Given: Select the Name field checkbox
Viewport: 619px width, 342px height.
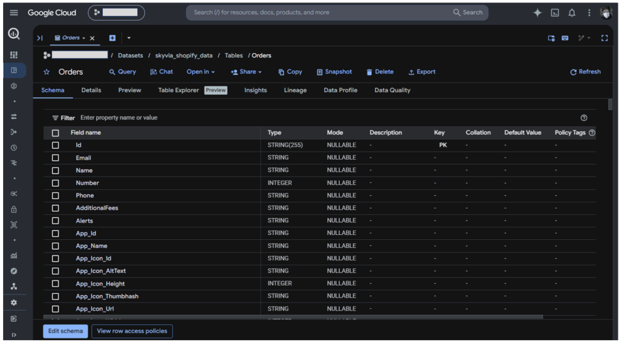Looking at the screenshot, I should pos(55,170).
